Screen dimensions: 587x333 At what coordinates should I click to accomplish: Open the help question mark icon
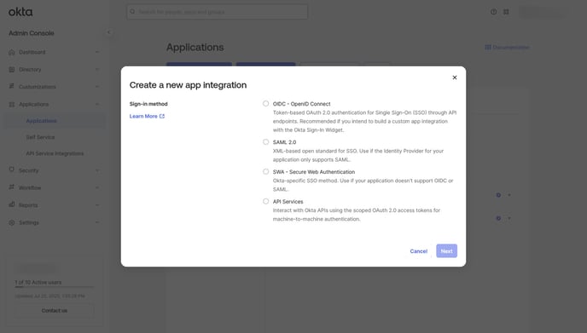point(494,12)
